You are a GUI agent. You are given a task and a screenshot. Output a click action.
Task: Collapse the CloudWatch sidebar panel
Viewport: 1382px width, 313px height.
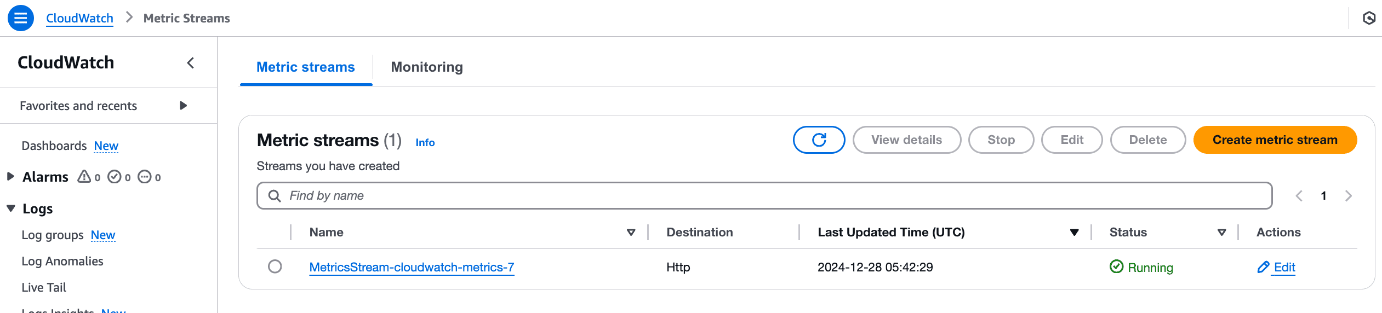pyautogui.click(x=191, y=63)
